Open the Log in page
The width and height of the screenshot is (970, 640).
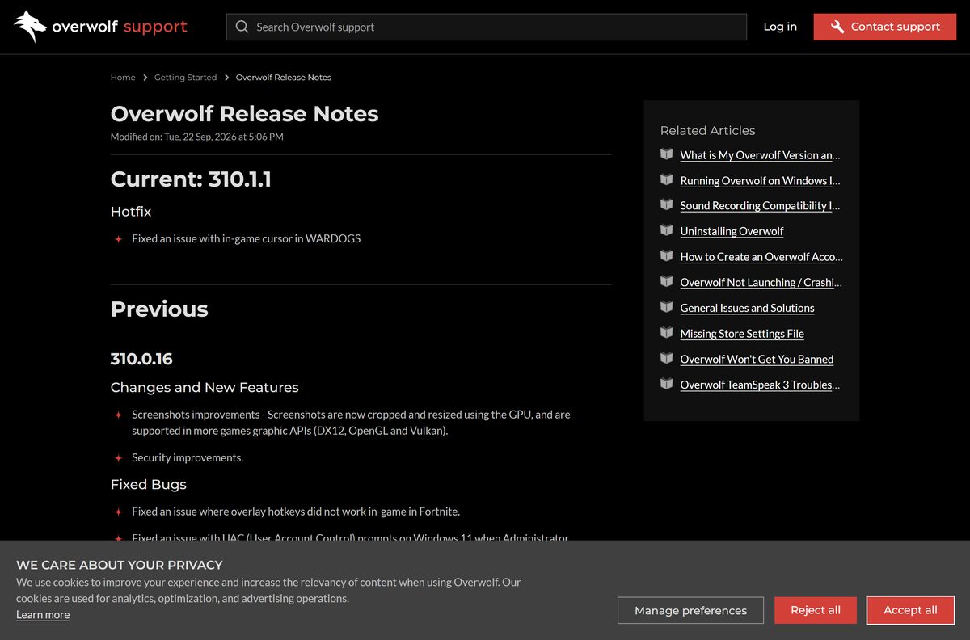pyautogui.click(x=780, y=27)
